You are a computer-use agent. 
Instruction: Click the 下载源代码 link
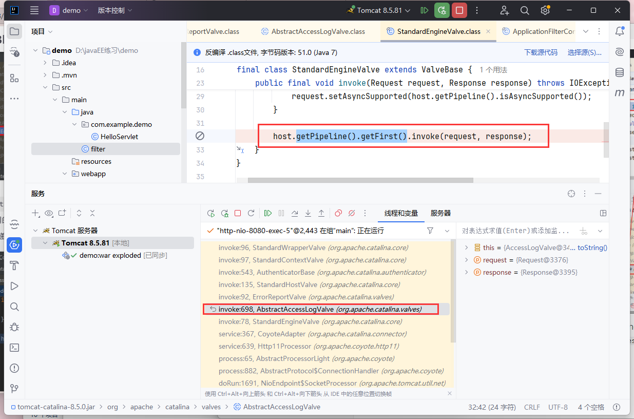(541, 52)
